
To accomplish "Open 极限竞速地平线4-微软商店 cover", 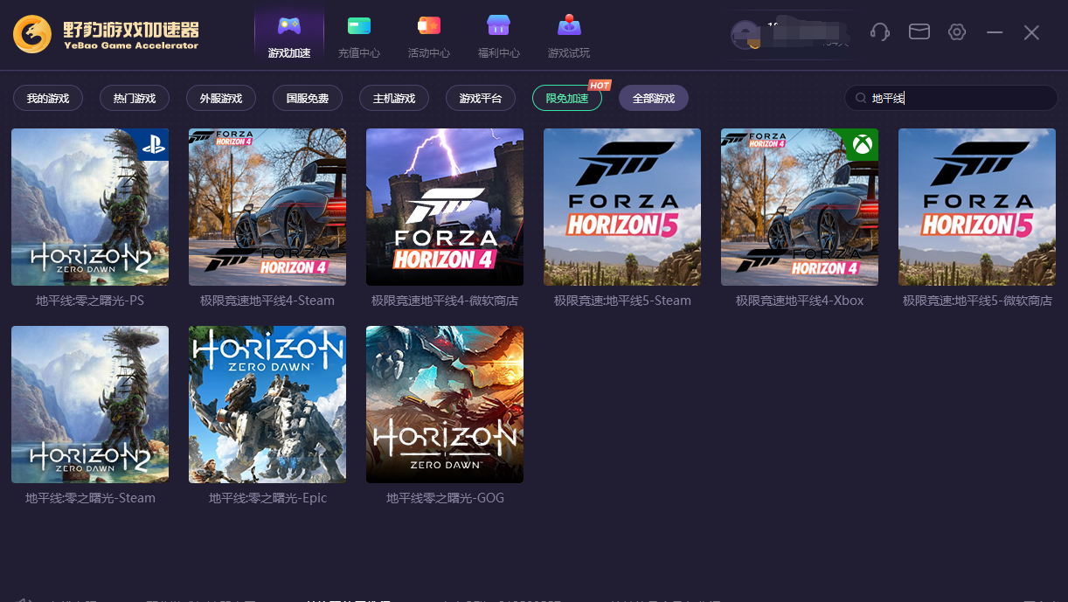I will pyautogui.click(x=445, y=207).
